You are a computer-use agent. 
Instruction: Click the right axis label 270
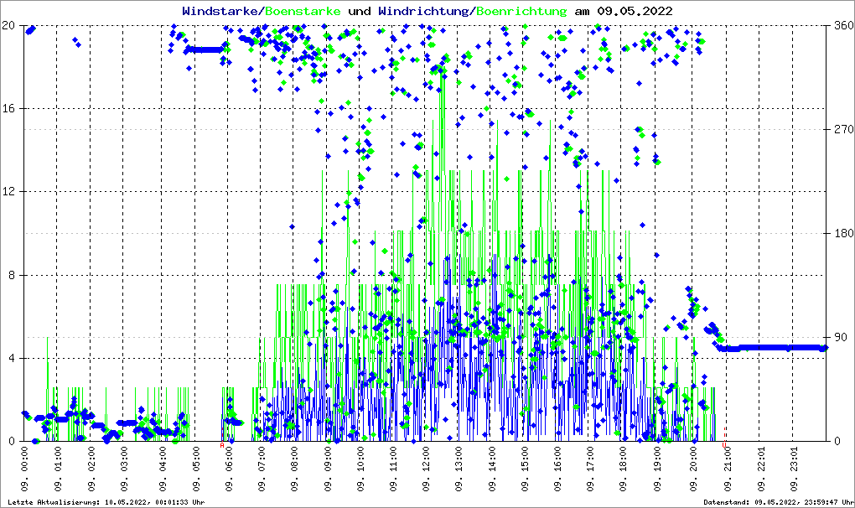coord(842,130)
